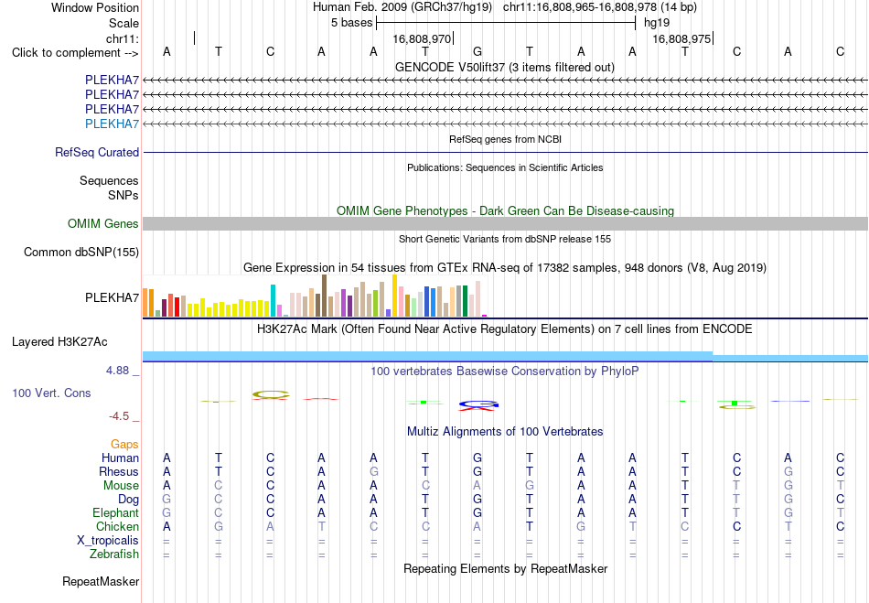Click the hg19 assembly label by the scale
The image size is (869, 603).
pos(657,23)
